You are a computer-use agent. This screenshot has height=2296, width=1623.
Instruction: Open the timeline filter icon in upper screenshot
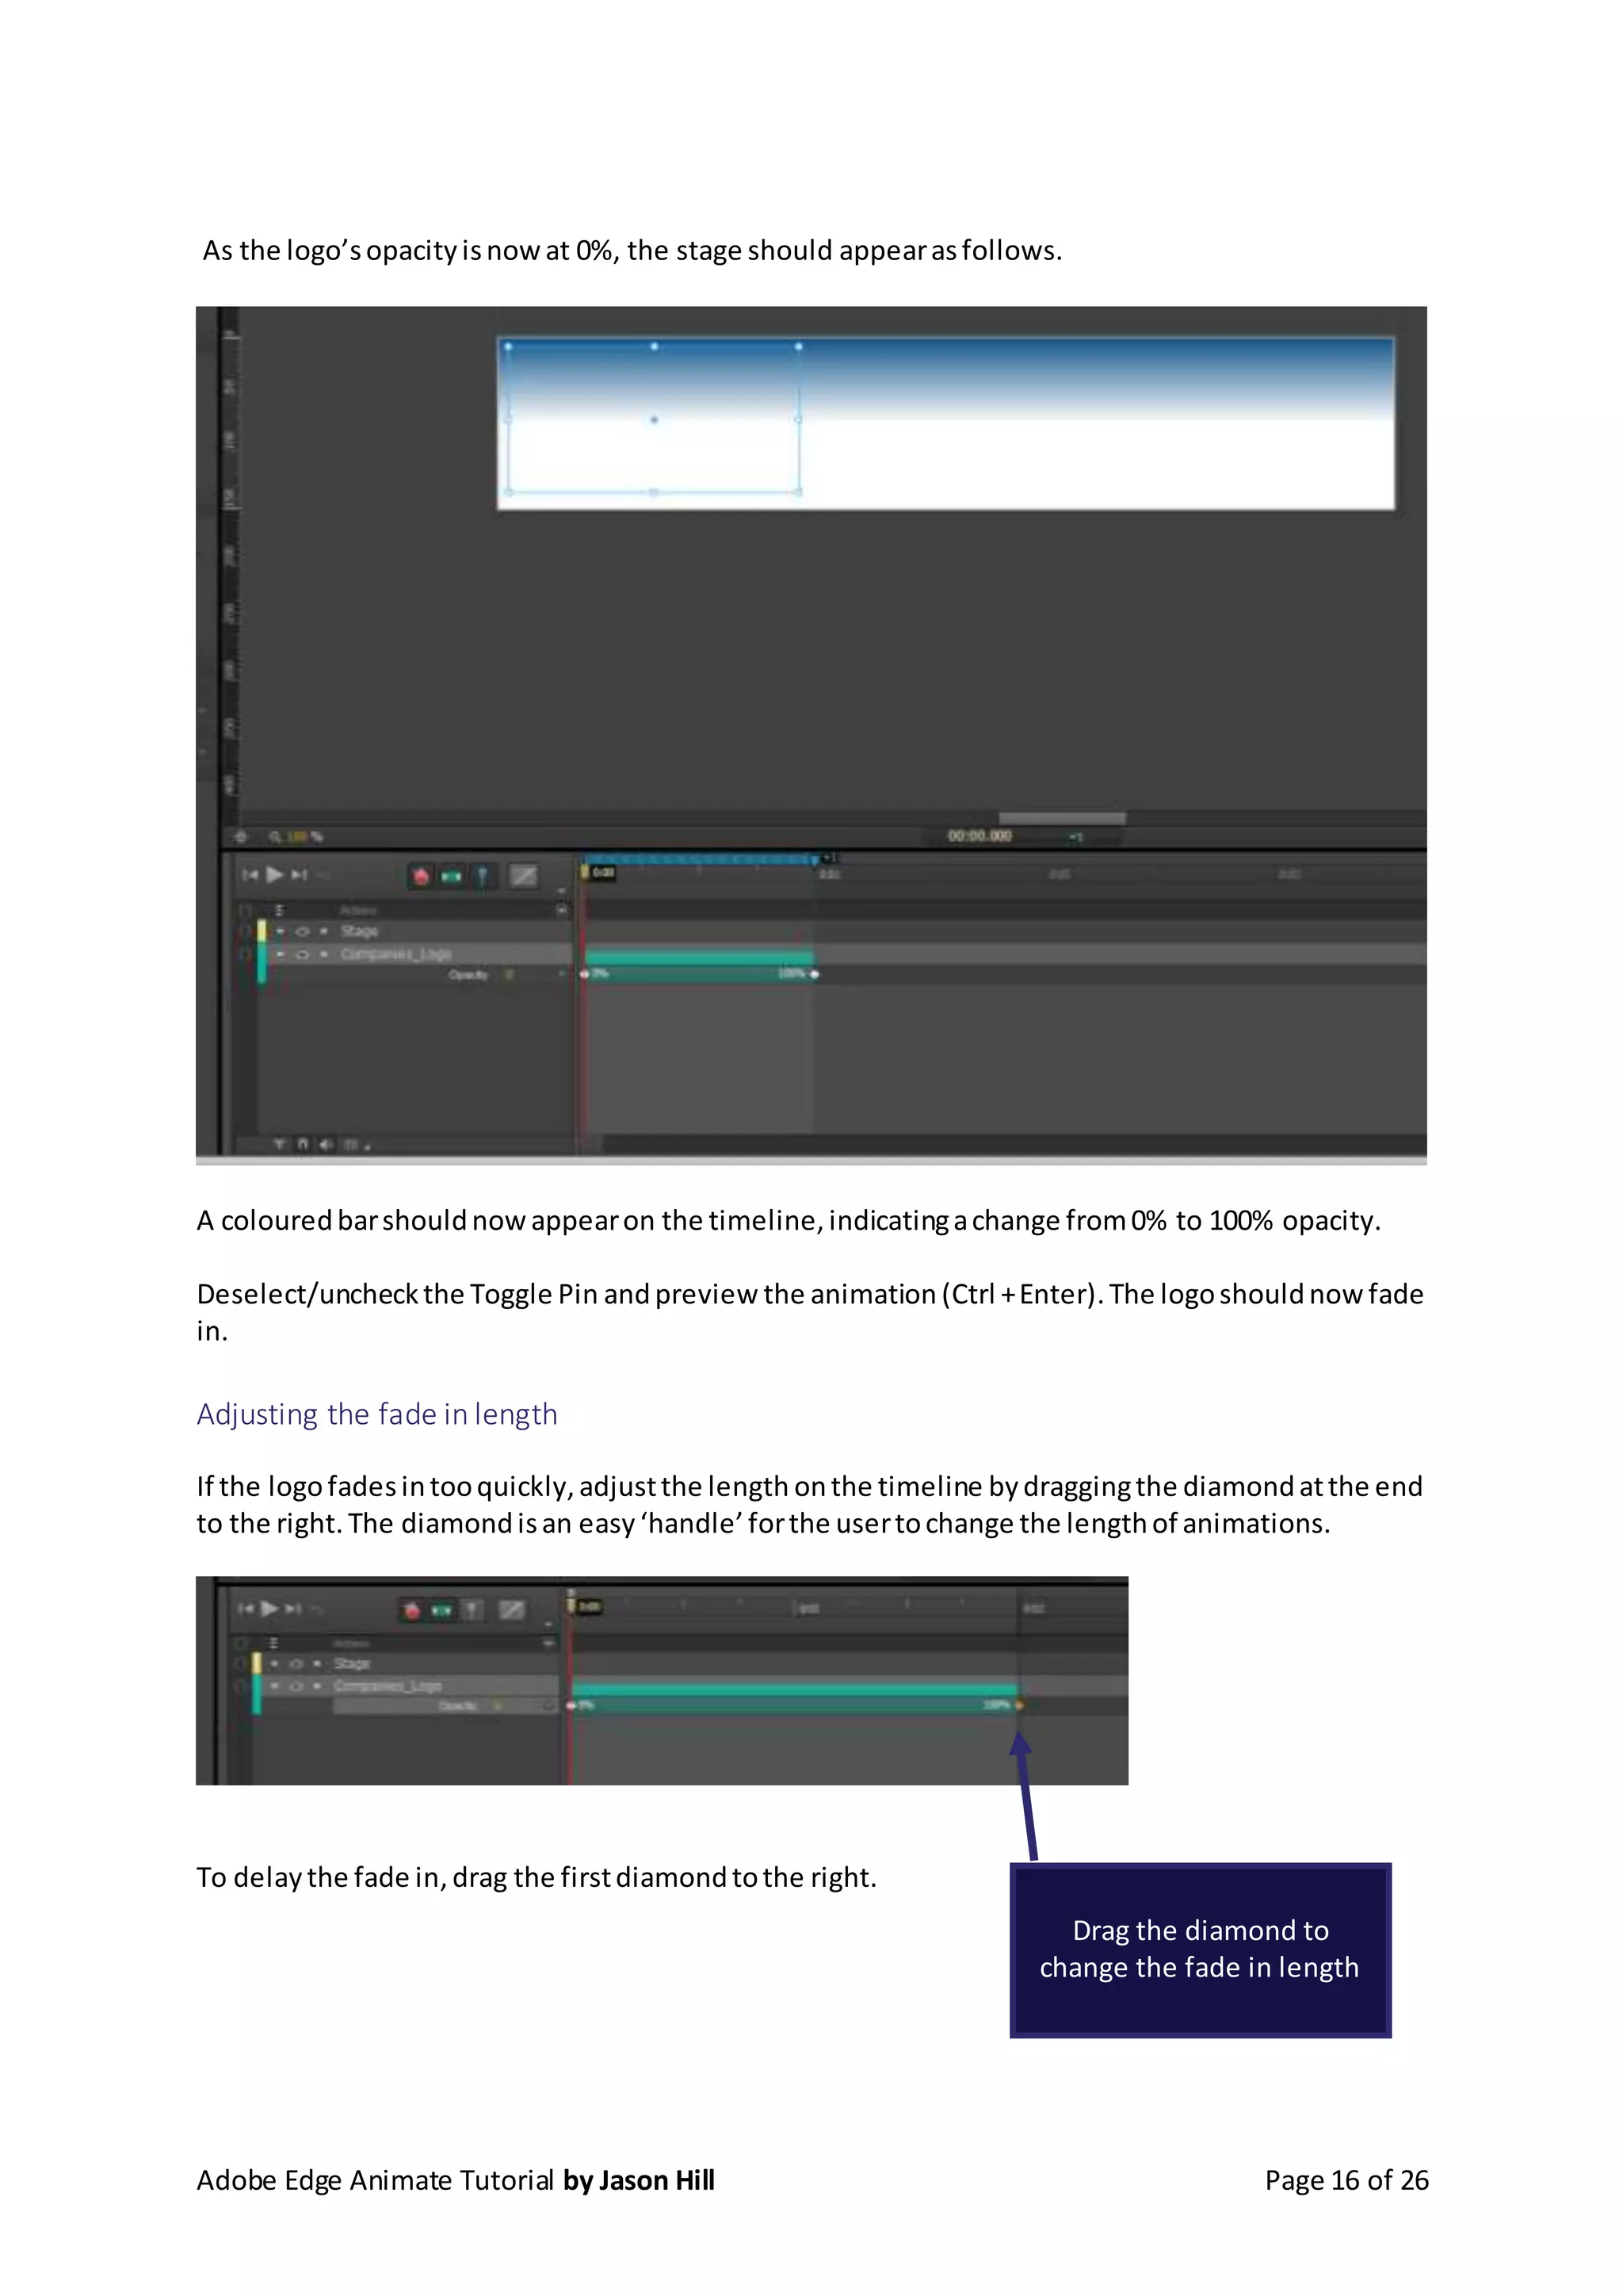(x=280, y=1143)
